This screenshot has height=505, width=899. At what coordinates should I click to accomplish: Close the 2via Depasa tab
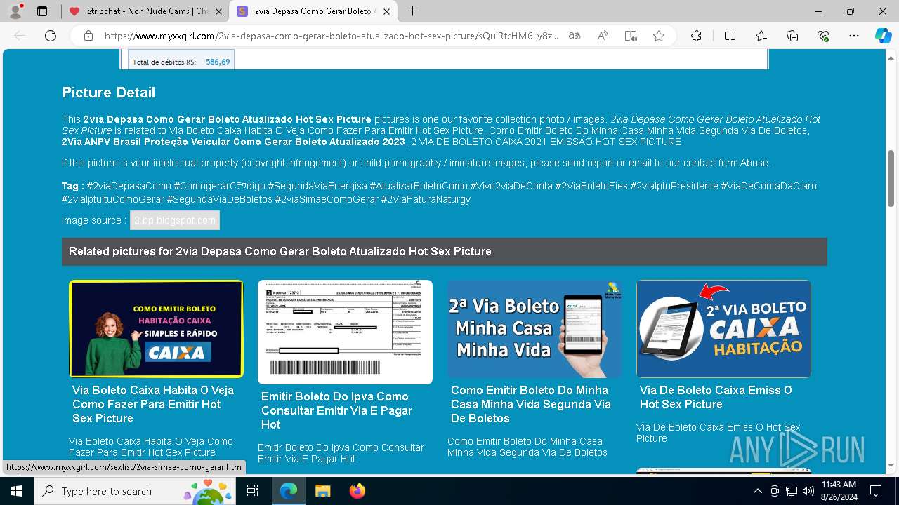pyautogui.click(x=387, y=11)
